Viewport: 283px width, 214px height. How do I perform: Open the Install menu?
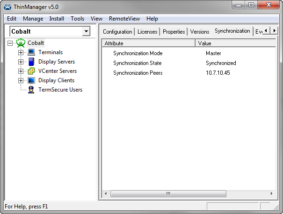[x=57, y=19]
